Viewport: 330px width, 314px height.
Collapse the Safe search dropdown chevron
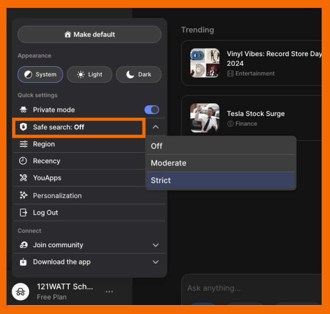(x=155, y=127)
